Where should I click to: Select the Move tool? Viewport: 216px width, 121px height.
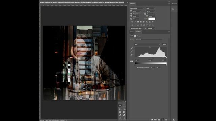(x=120, y=106)
